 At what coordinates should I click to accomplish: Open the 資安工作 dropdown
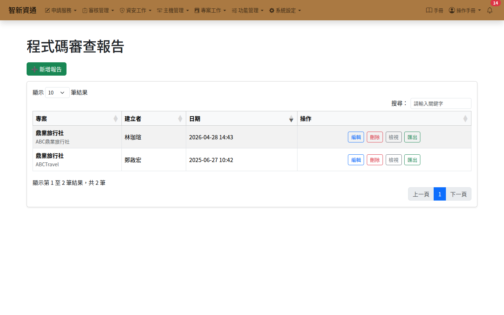pyautogui.click(x=136, y=10)
